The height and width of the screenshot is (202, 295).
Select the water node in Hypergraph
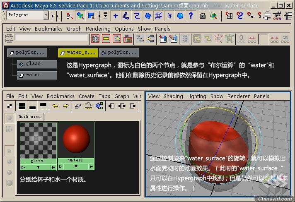[37, 75]
